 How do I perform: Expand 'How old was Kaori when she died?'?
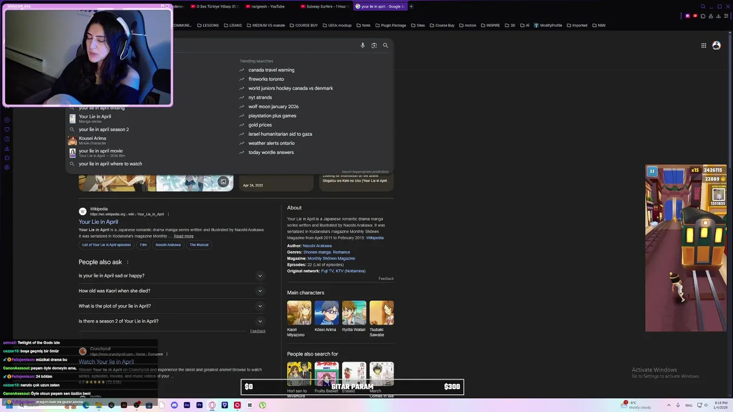[x=171, y=291]
